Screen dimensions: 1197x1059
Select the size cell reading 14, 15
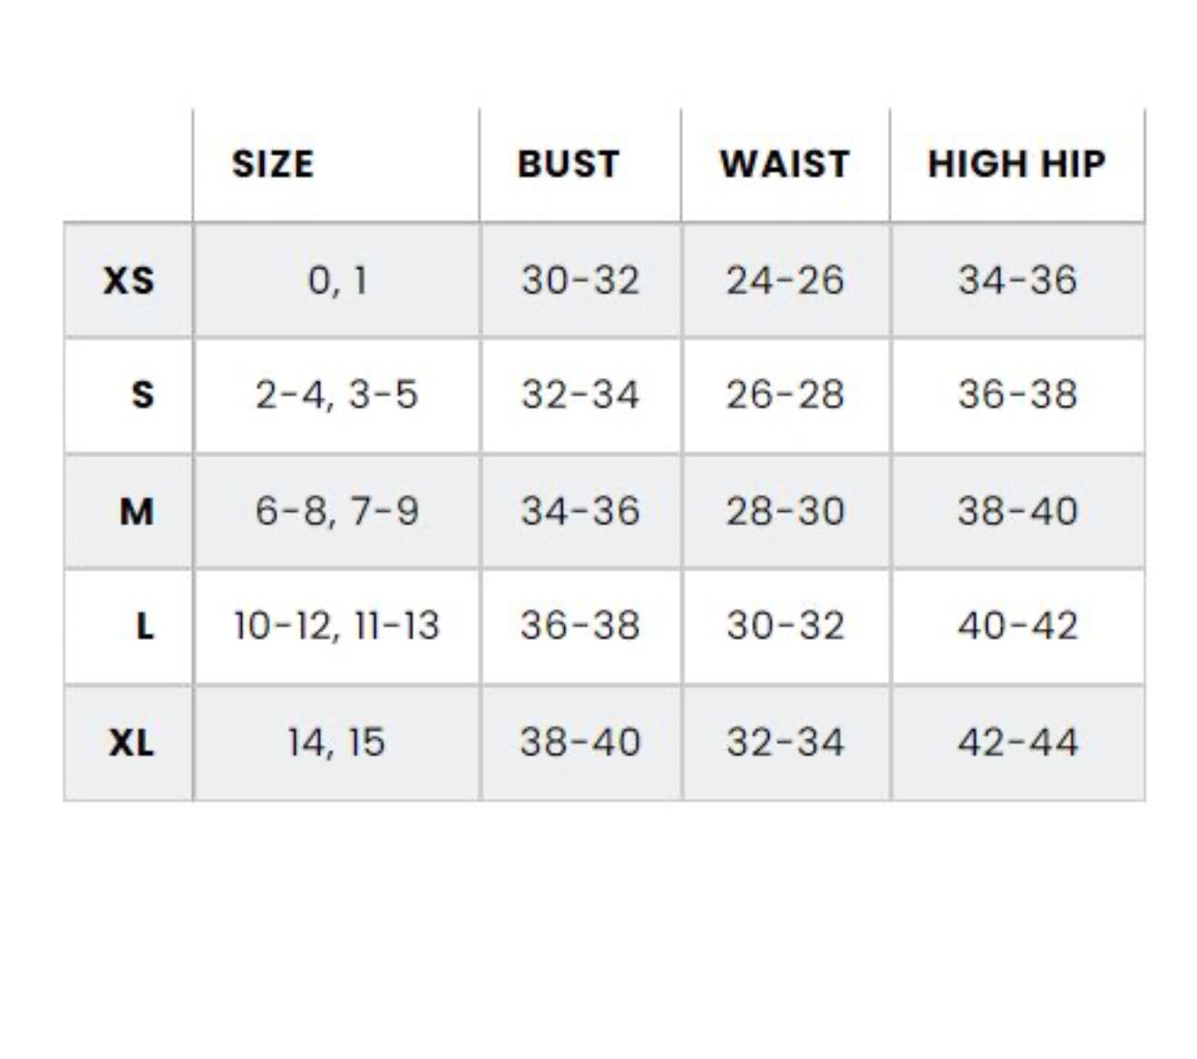pyautogui.click(x=336, y=742)
